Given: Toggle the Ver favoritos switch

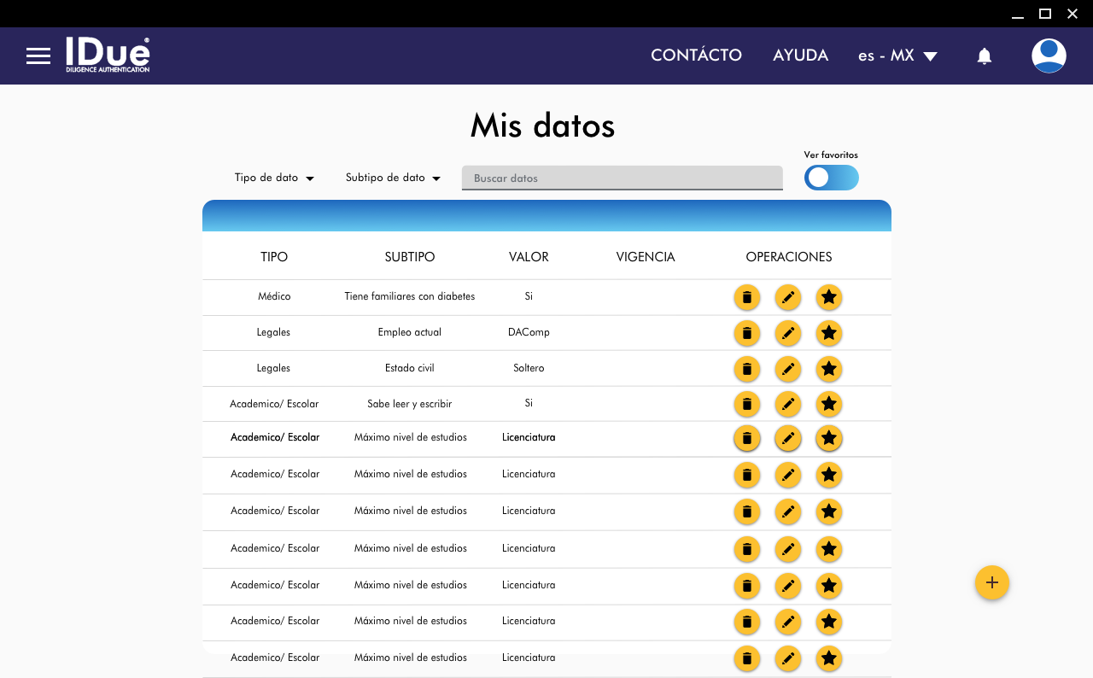Looking at the screenshot, I should (830, 178).
